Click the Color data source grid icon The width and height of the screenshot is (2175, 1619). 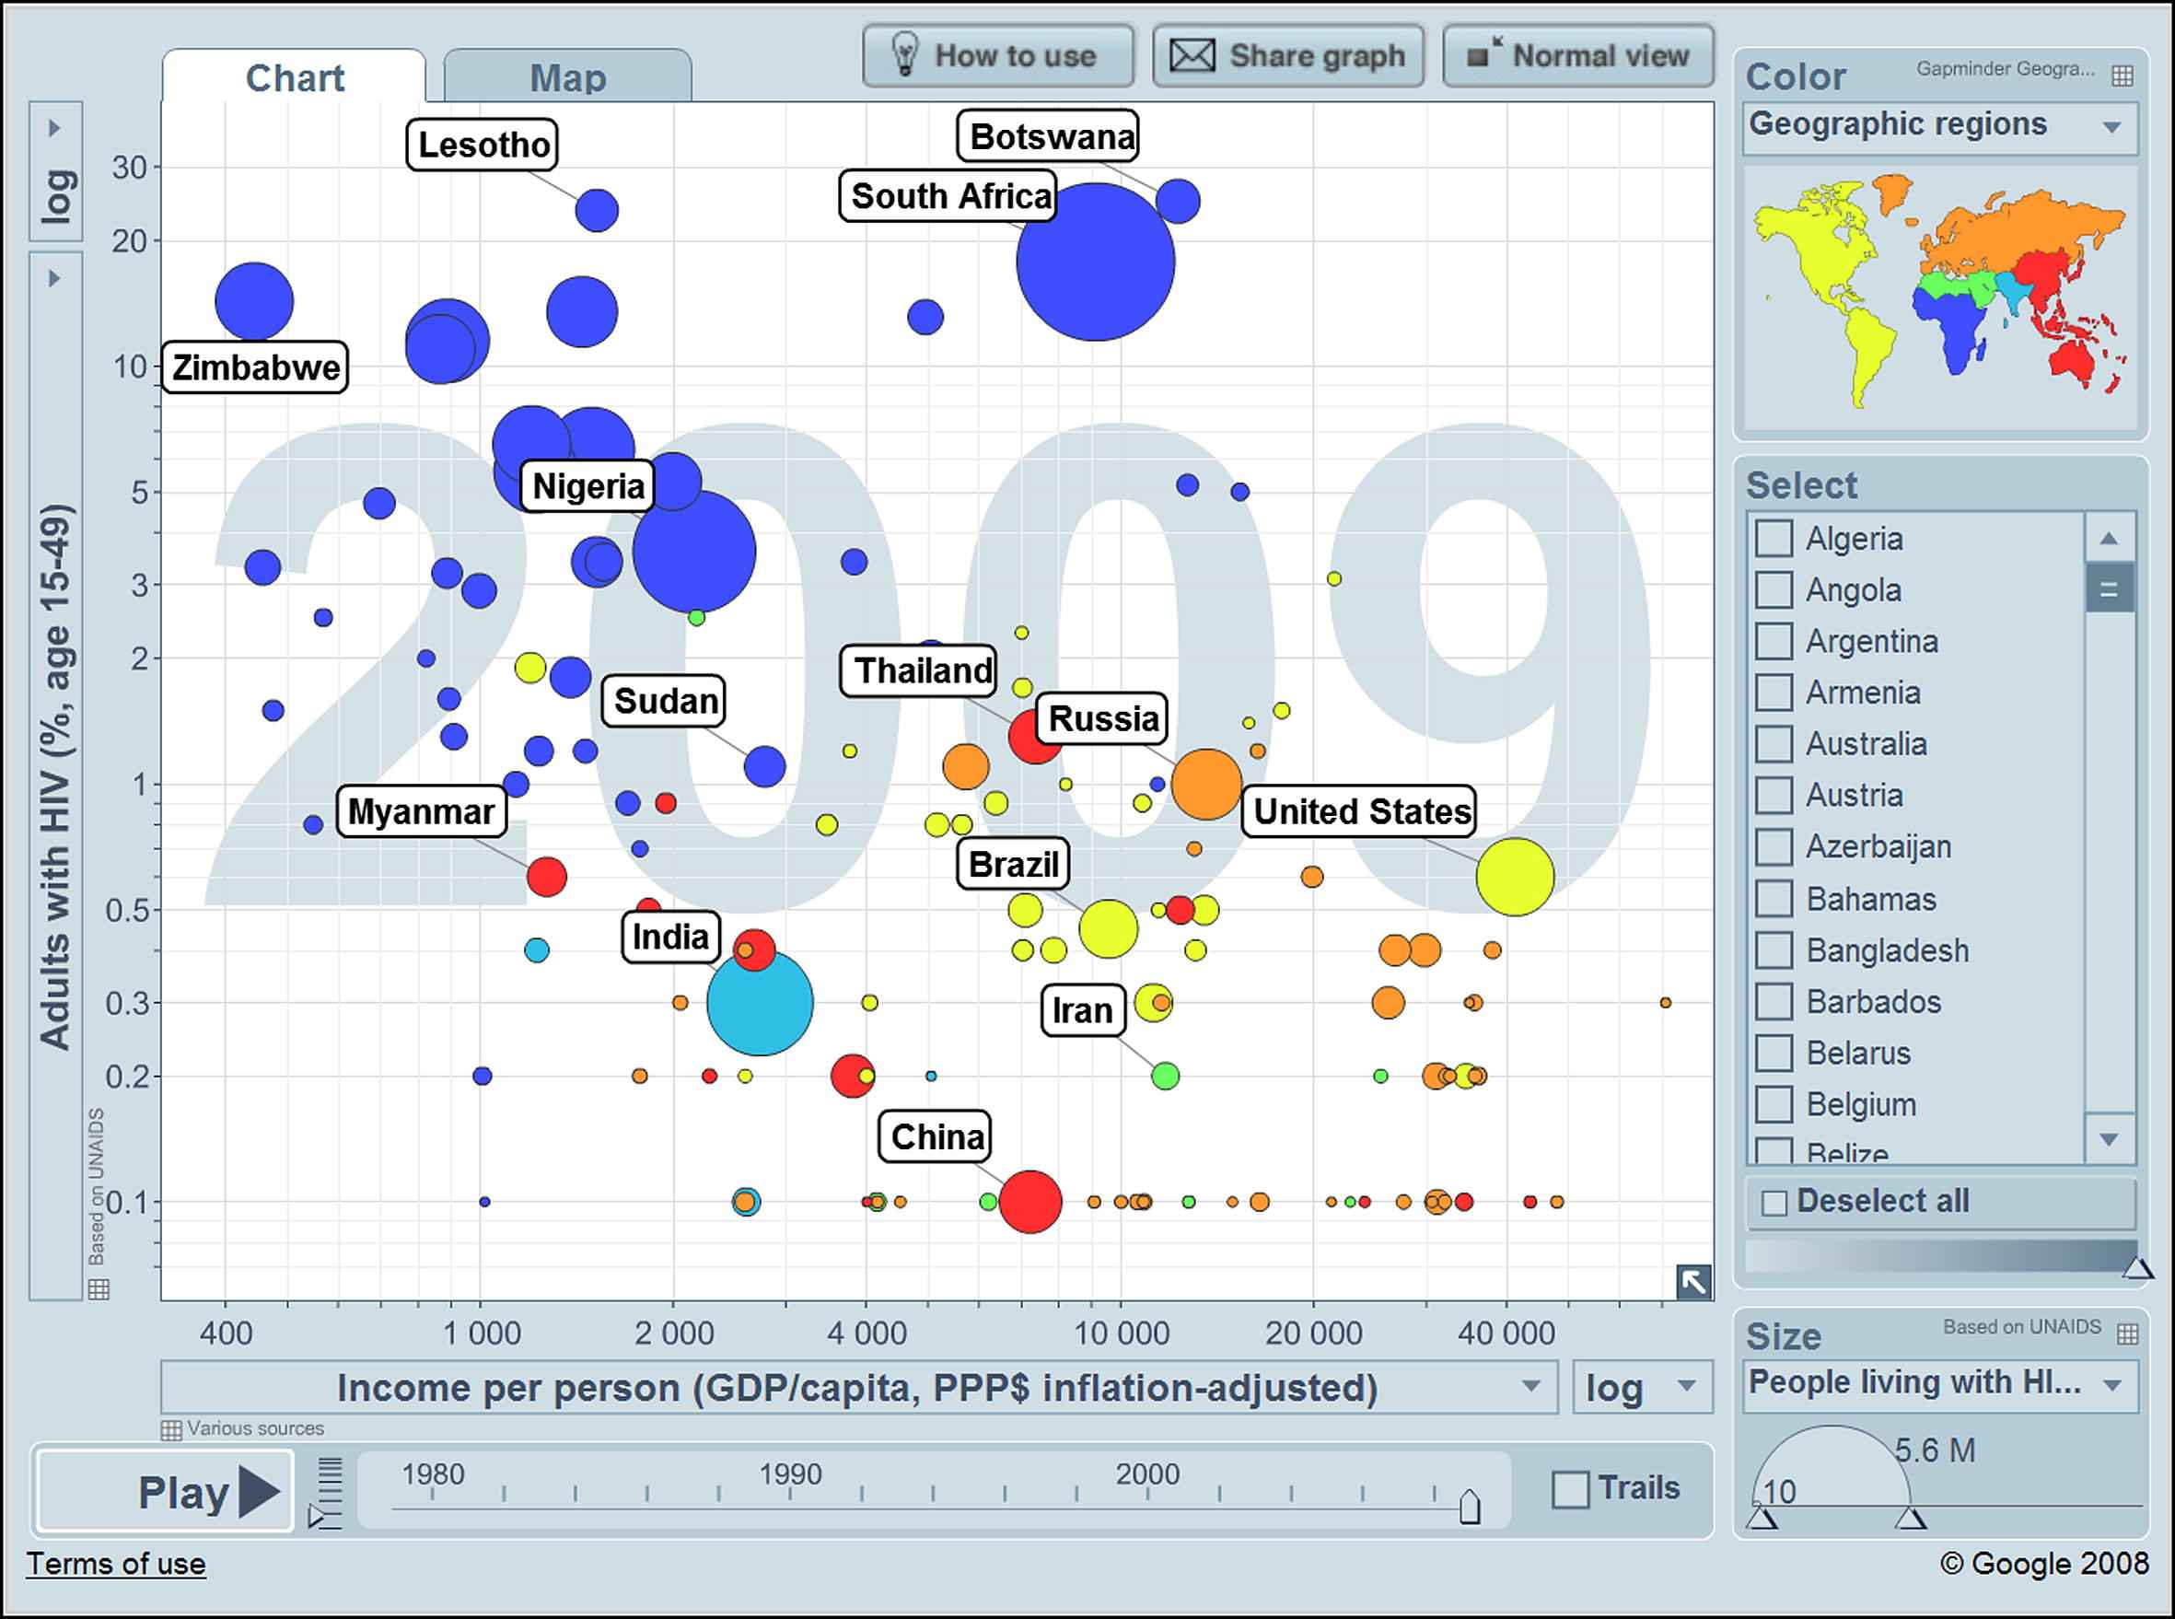pyautogui.click(x=2123, y=76)
